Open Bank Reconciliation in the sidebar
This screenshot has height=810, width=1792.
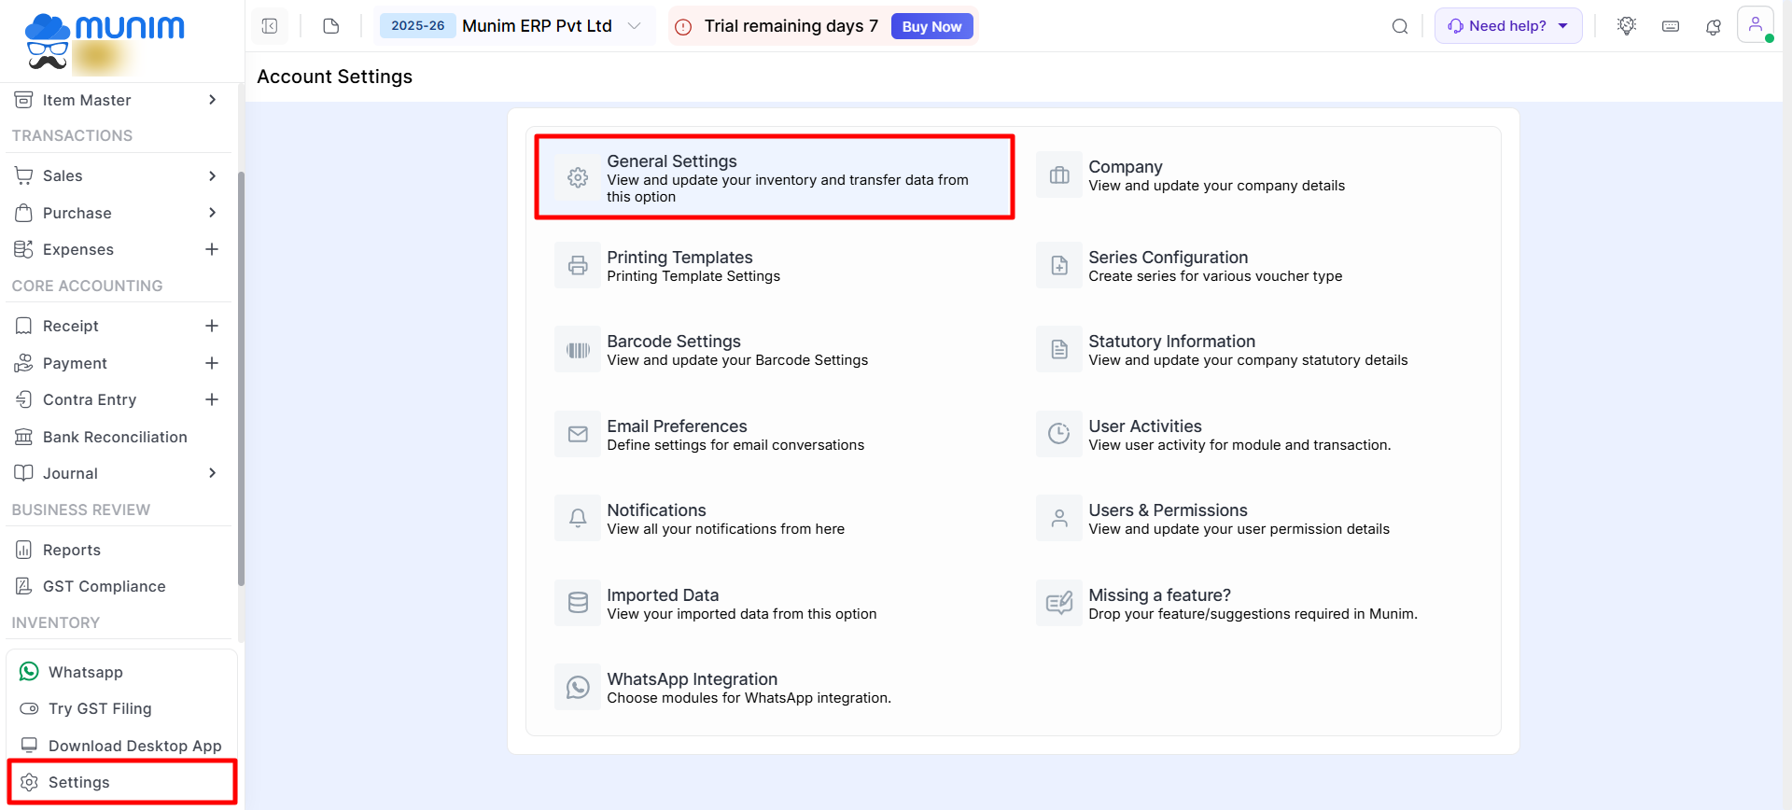[x=114, y=437]
